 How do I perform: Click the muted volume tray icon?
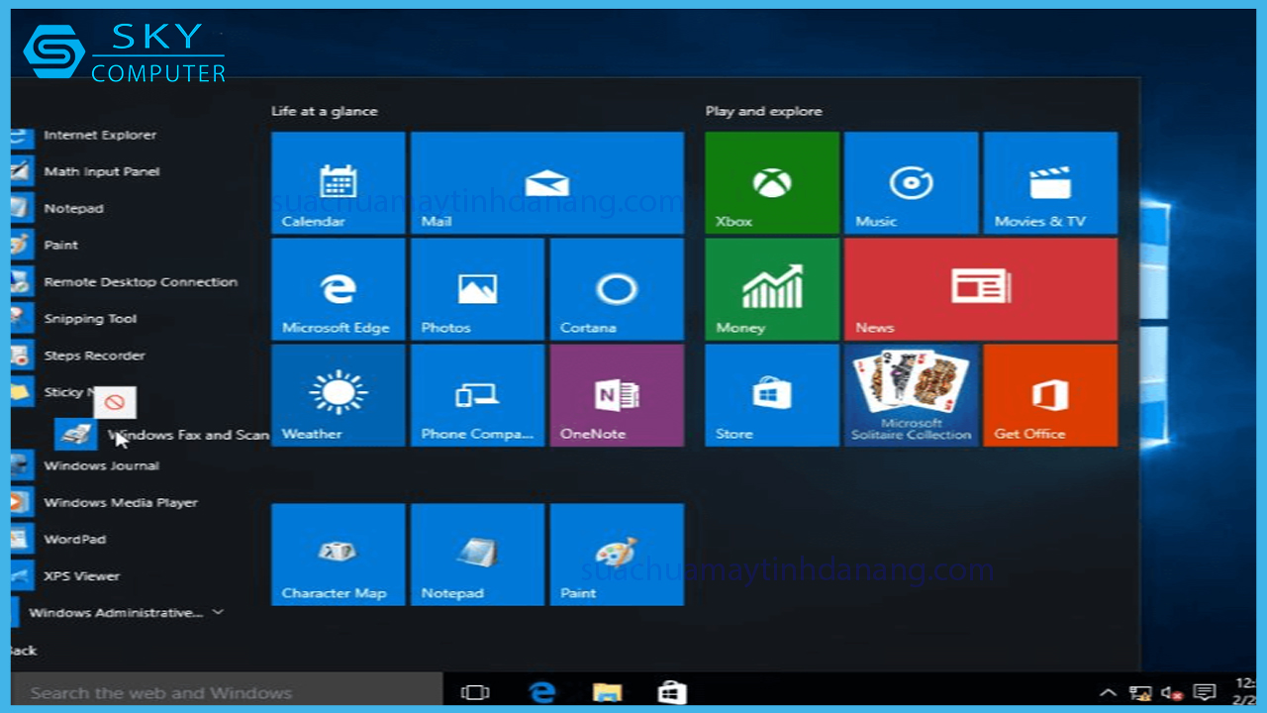coord(1172,693)
